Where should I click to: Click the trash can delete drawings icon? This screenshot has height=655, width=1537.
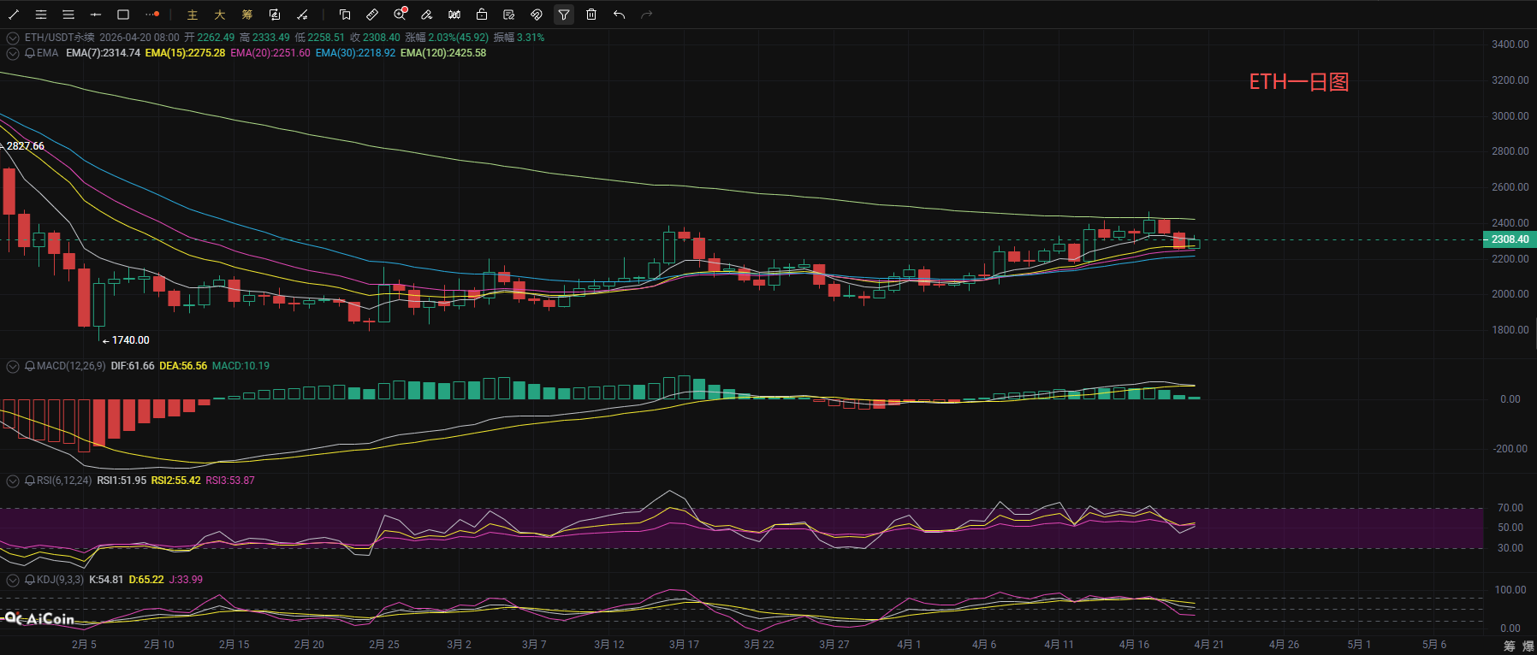tap(591, 15)
